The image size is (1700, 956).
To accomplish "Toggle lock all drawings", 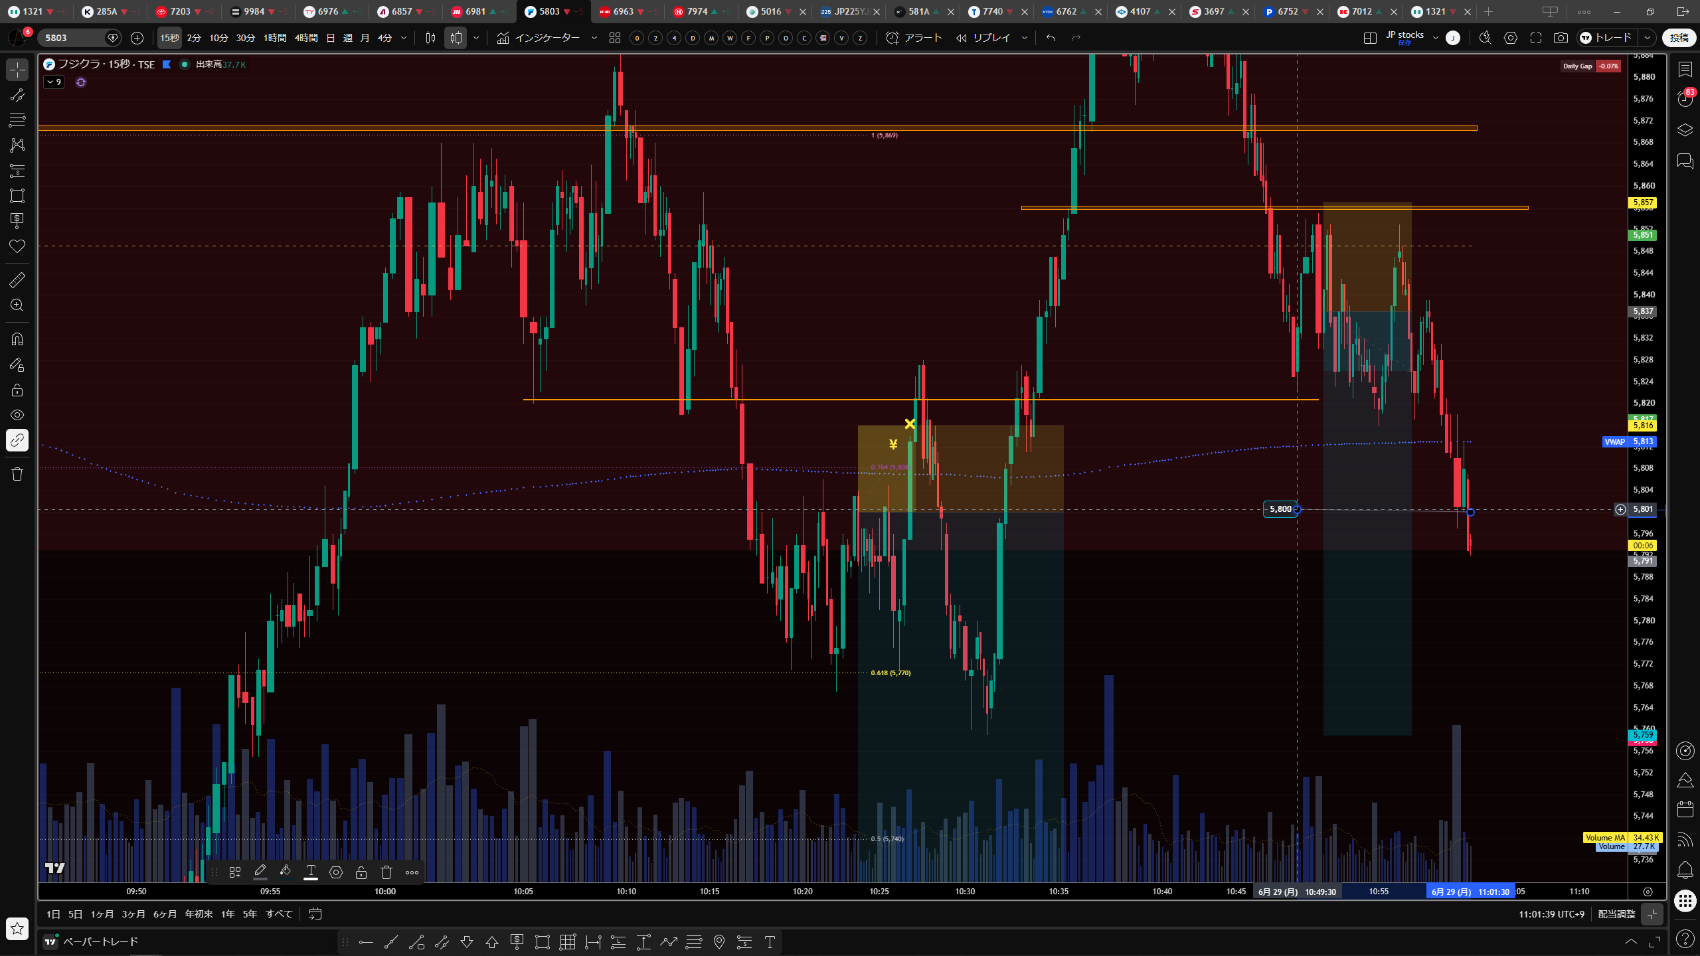I will 17,390.
